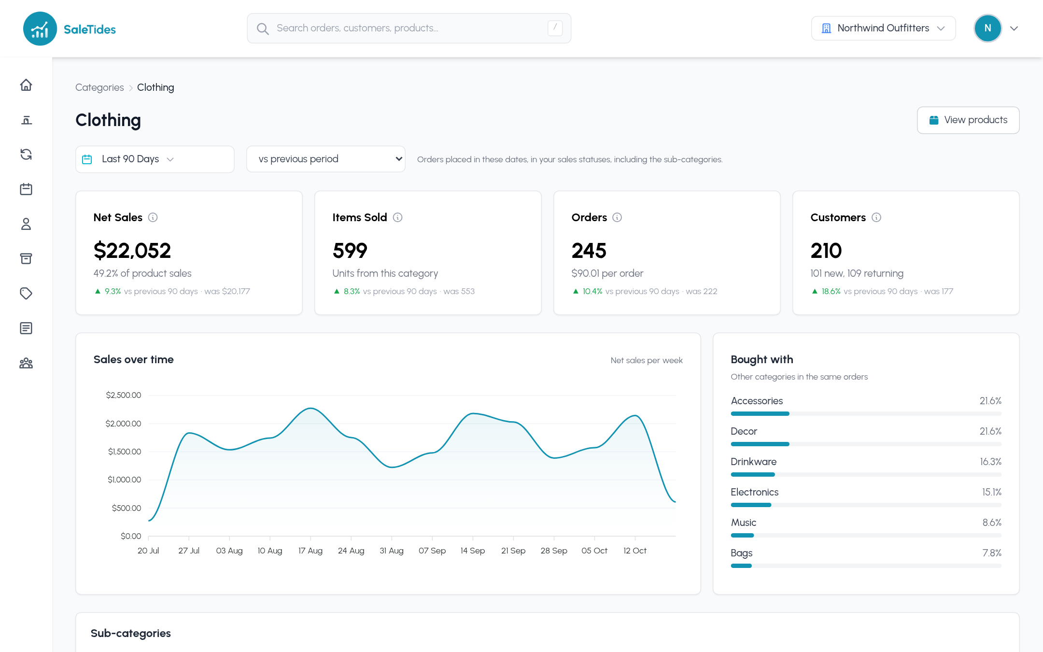Open the team group sidebar icon
The image size is (1043, 652).
26,363
